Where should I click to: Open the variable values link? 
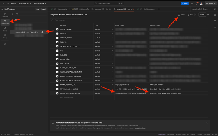pyautogui.click(x=140, y=128)
